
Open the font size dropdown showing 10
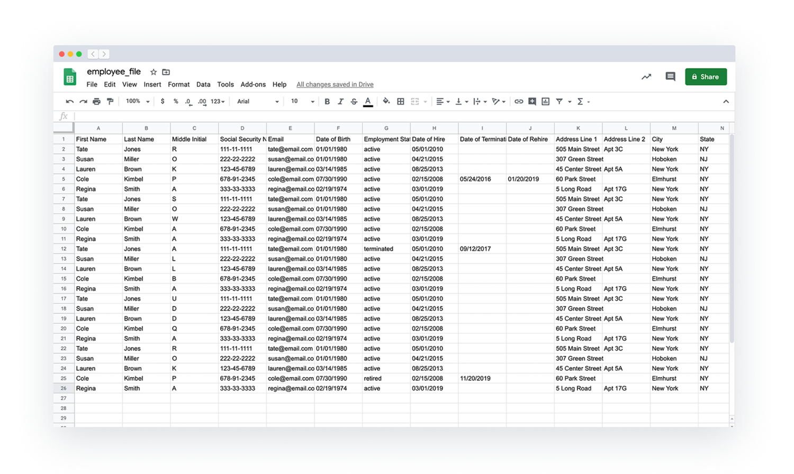[299, 101]
